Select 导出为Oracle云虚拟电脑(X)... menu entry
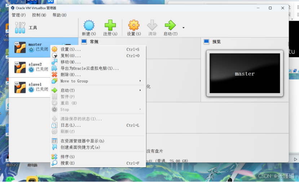This screenshot has height=182, width=299. tap(98, 68)
